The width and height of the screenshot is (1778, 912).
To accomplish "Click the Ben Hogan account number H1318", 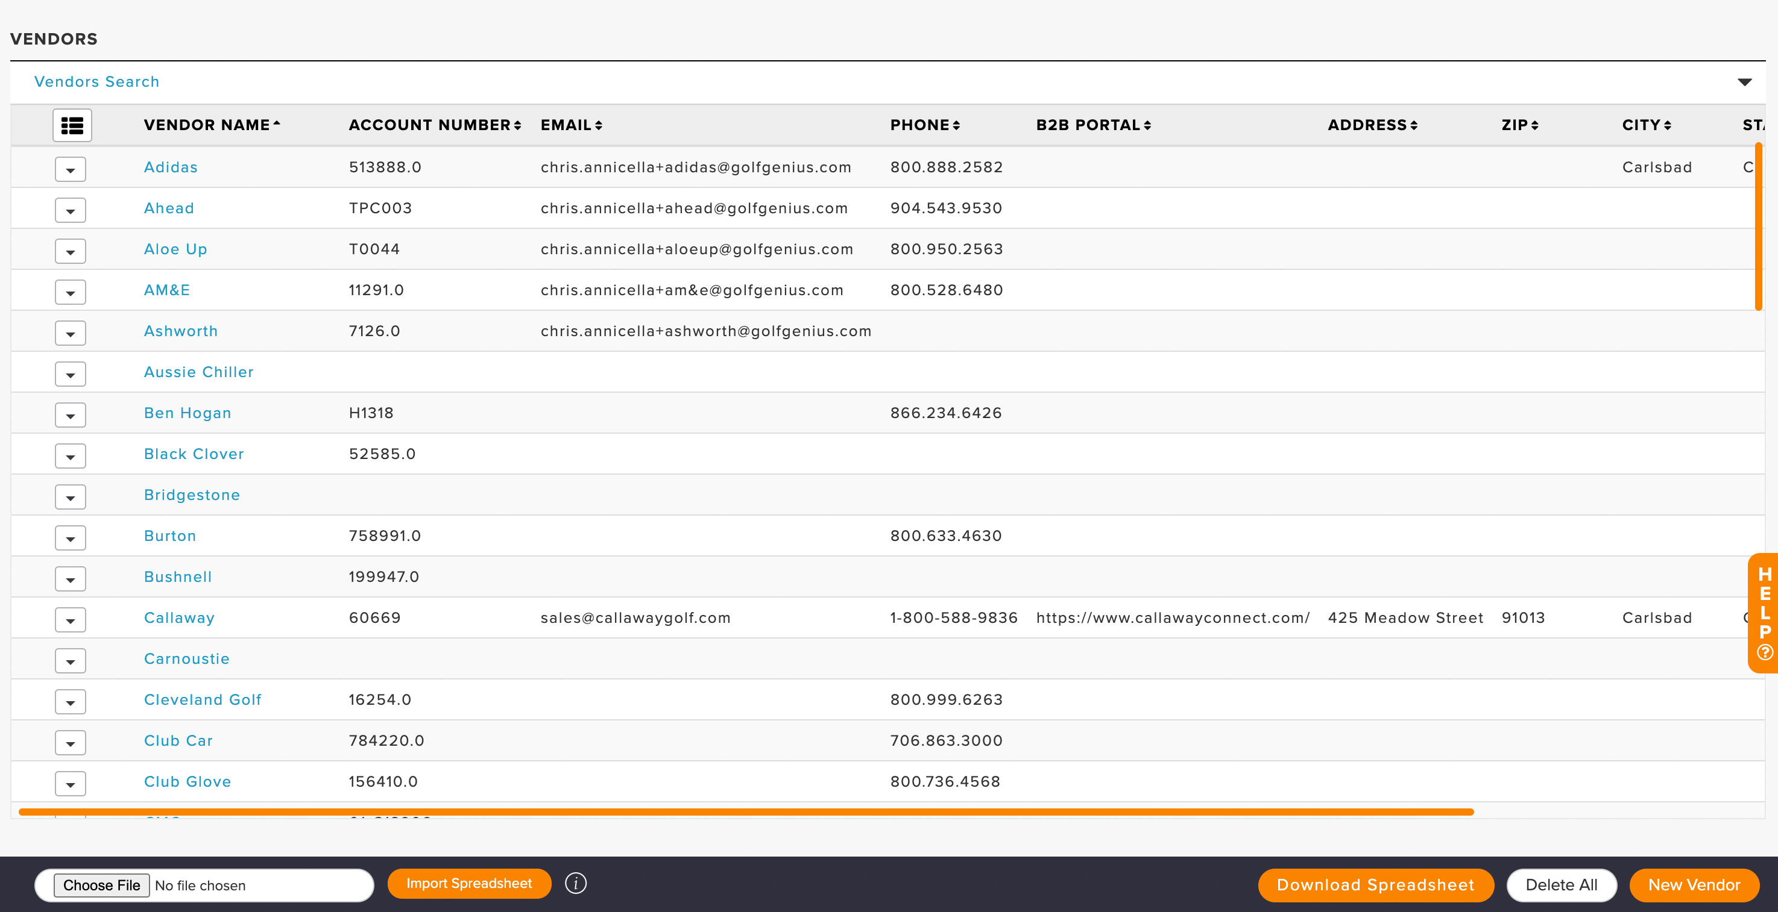I will [x=371, y=413].
